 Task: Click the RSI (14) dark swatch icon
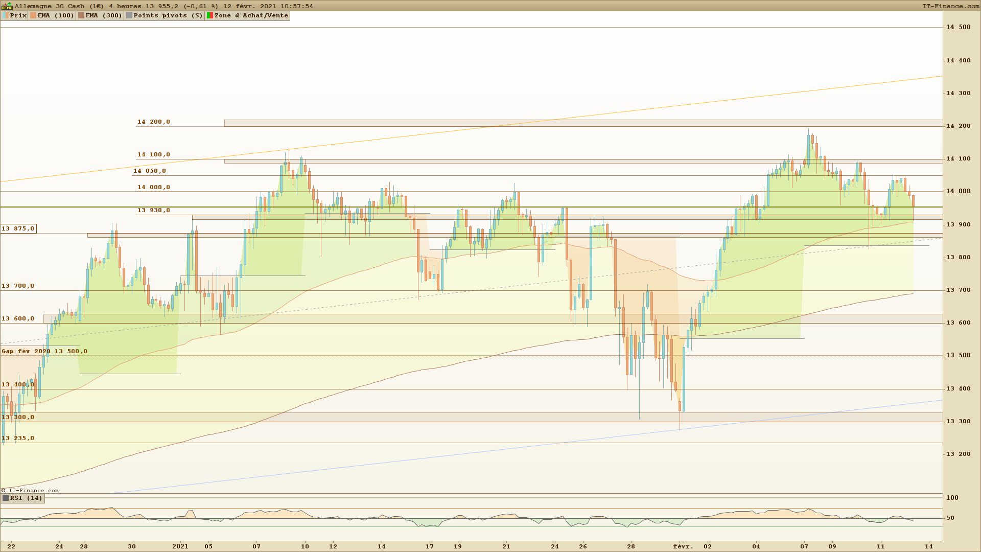tap(6, 498)
